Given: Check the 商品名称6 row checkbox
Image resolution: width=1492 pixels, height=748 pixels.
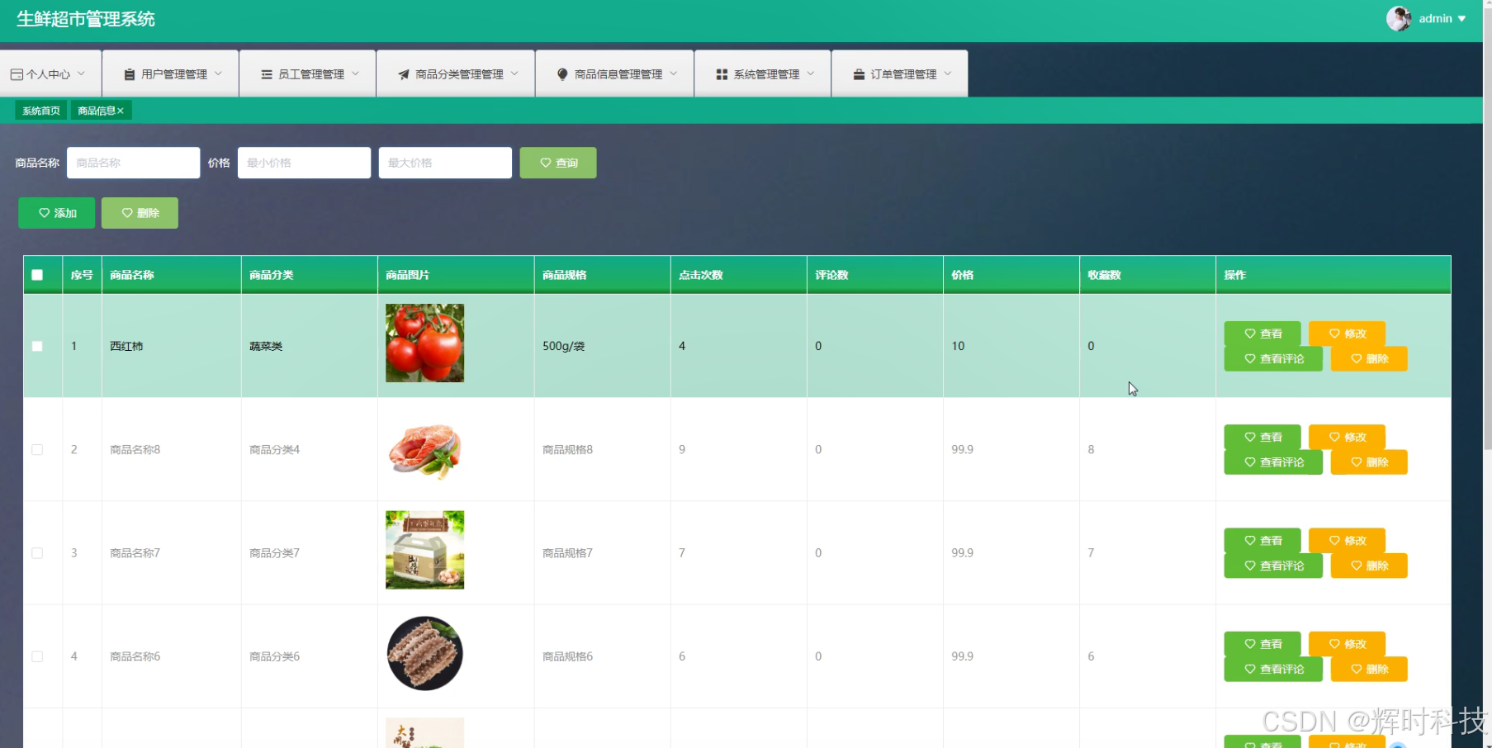Looking at the screenshot, I should [x=37, y=656].
